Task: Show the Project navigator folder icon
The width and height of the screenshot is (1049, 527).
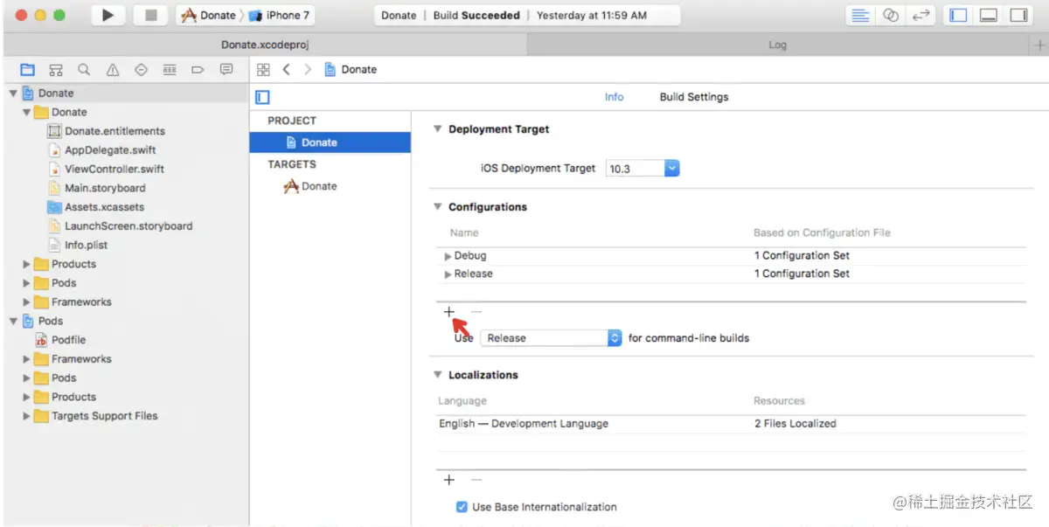Action: click(27, 70)
